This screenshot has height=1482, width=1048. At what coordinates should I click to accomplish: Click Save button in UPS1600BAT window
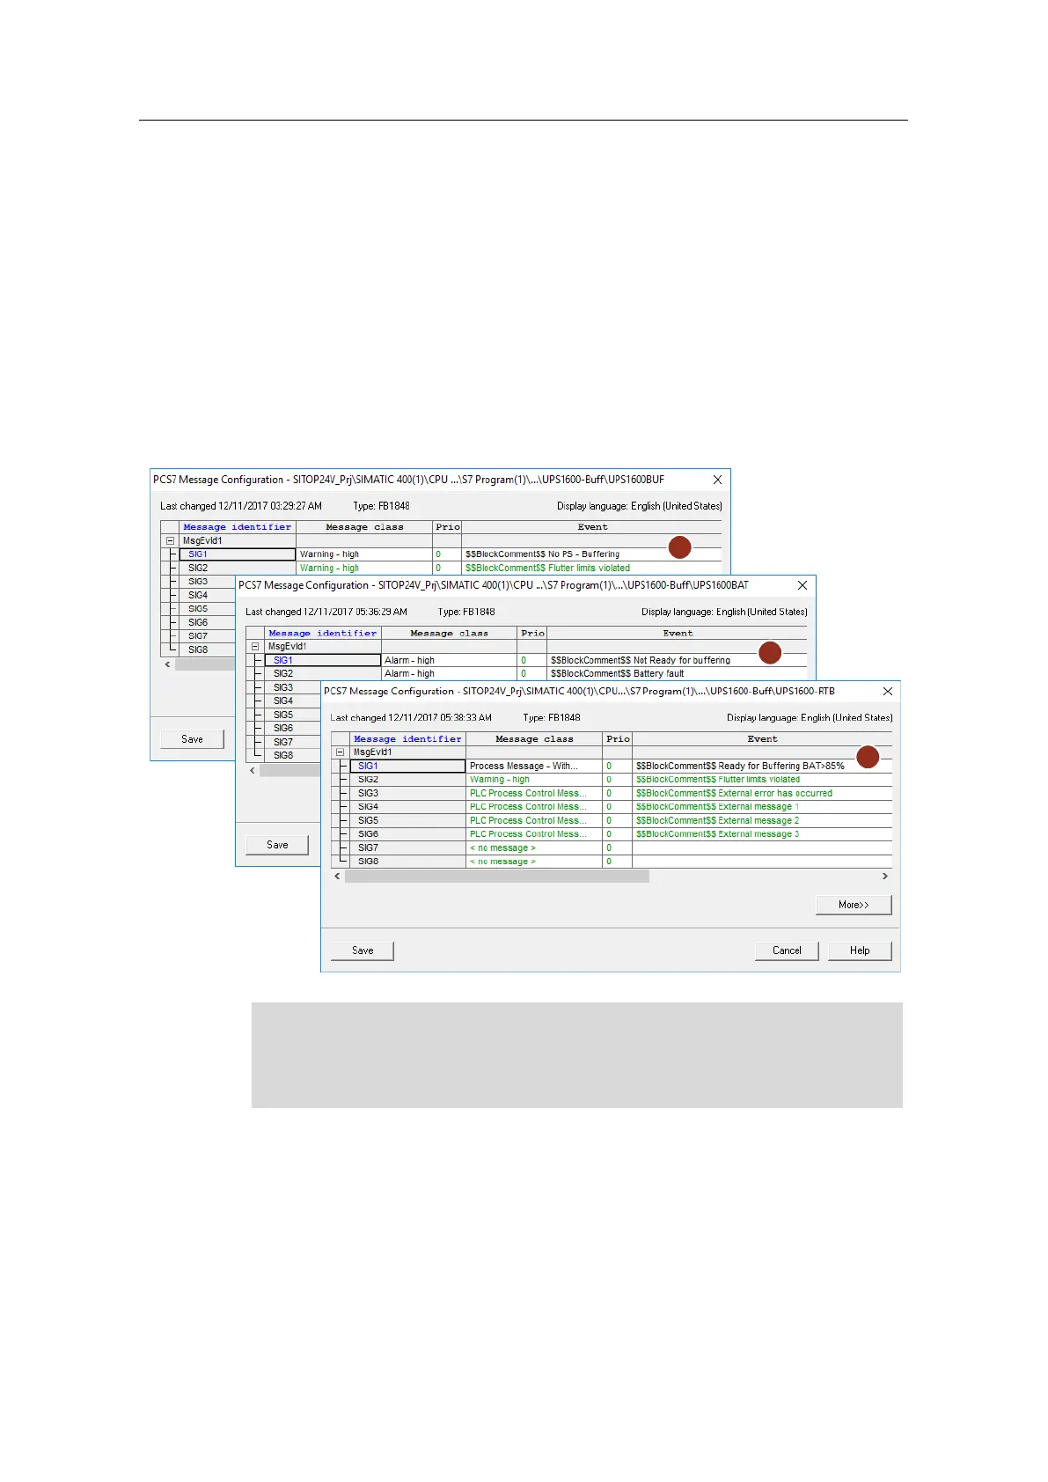277,845
